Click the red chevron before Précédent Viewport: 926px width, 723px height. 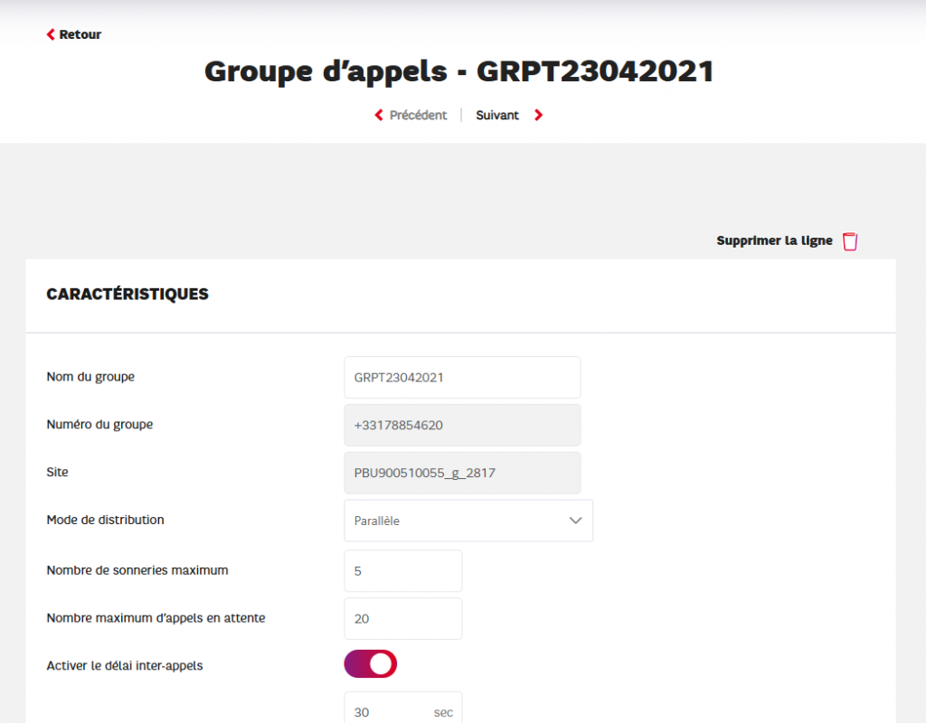click(379, 116)
